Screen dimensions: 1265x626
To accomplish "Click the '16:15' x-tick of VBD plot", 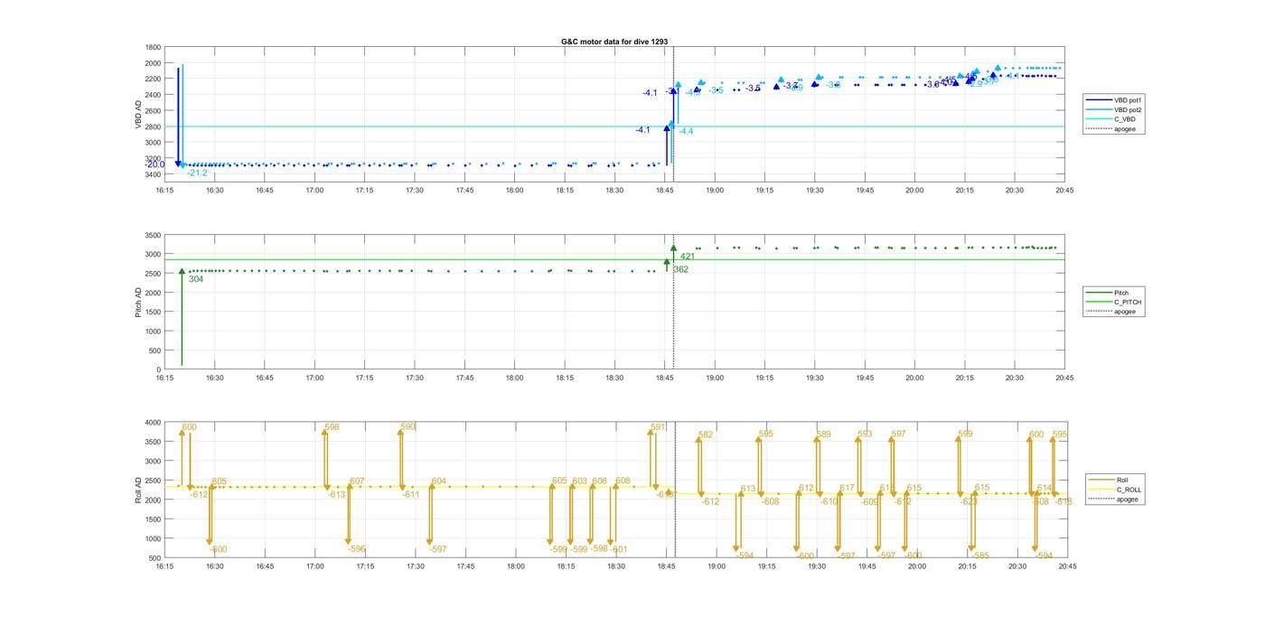I will [x=164, y=191].
